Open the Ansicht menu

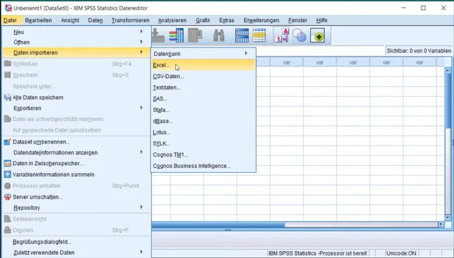click(69, 20)
